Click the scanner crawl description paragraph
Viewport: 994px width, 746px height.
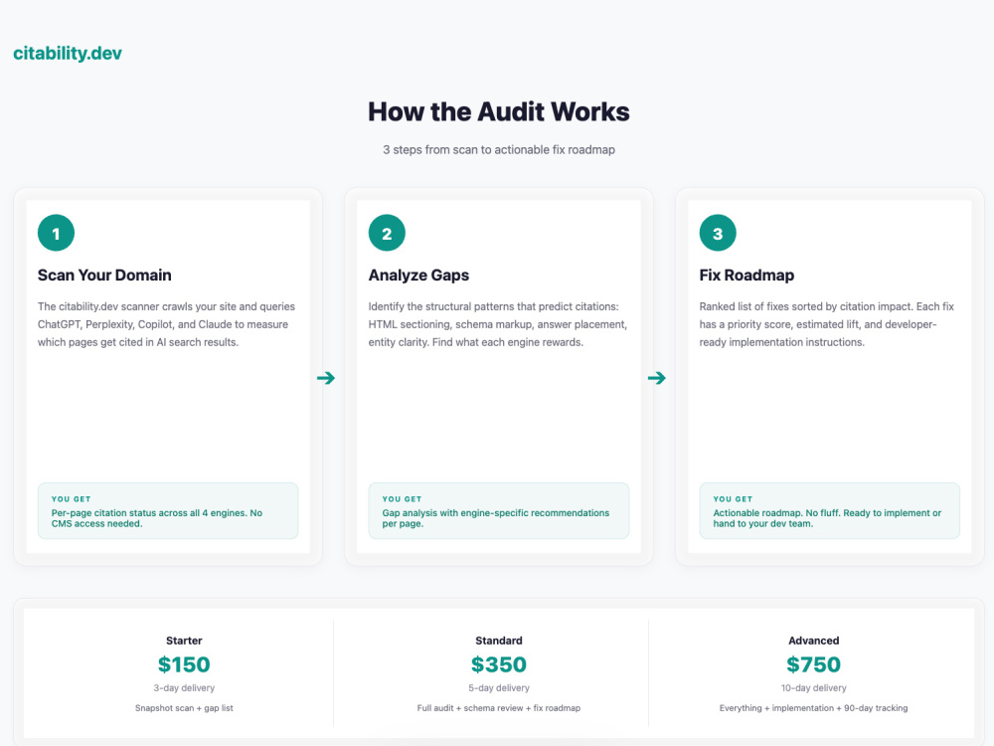[167, 324]
